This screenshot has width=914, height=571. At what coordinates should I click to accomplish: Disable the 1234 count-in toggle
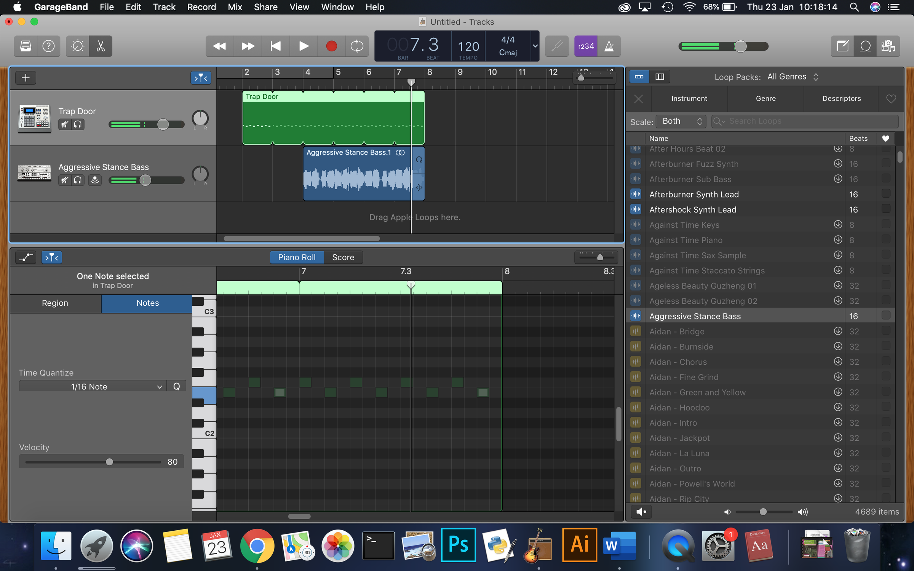pyautogui.click(x=586, y=46)
